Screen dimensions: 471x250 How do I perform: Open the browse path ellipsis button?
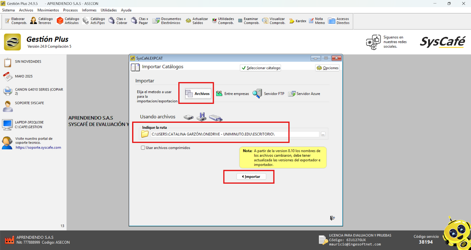point(323,134)
